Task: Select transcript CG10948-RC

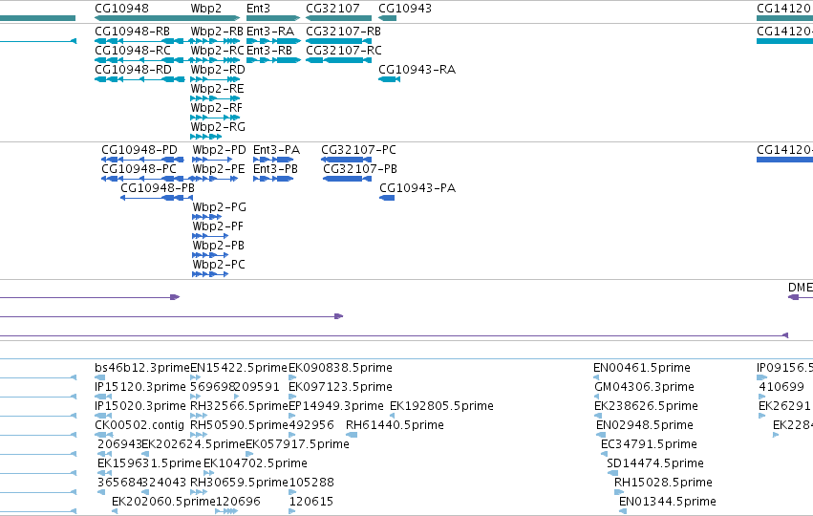Action: (139, 60)
